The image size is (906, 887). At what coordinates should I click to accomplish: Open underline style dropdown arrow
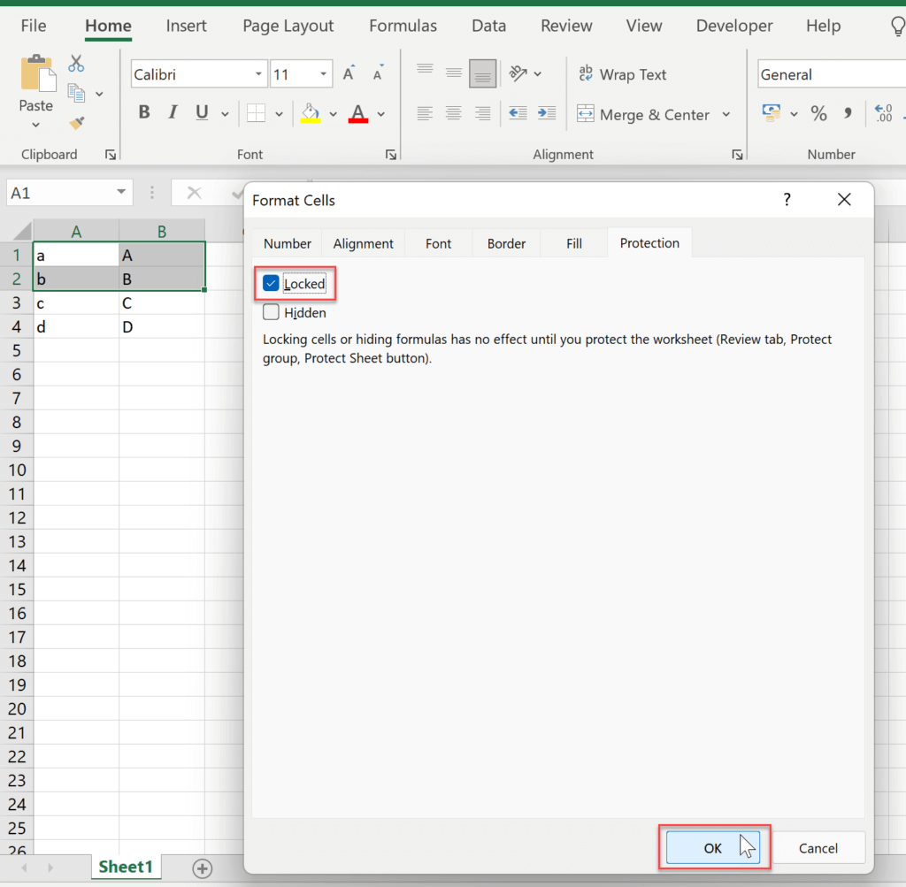point(225,114)
